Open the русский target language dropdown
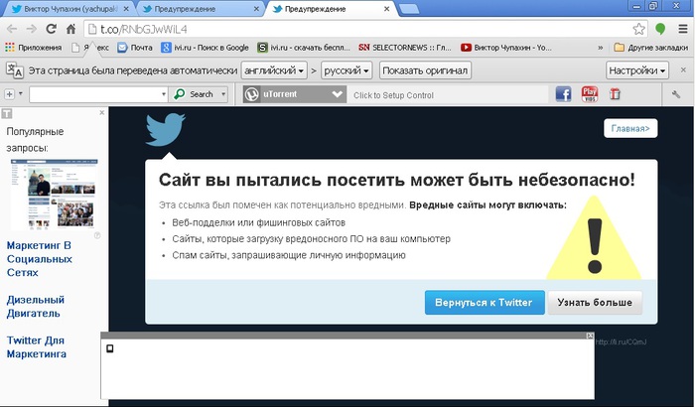 (x=347, y=70)
